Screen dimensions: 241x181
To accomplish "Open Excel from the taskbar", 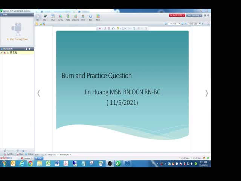I will [48, 163].
